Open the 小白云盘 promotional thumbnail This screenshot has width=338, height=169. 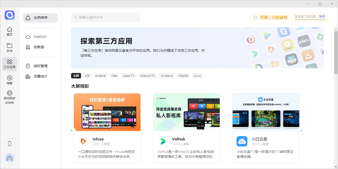coord(266,112)
